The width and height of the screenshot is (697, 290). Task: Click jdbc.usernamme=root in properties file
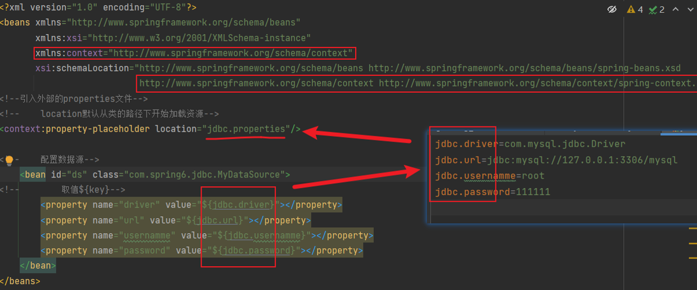click(490, 176)
